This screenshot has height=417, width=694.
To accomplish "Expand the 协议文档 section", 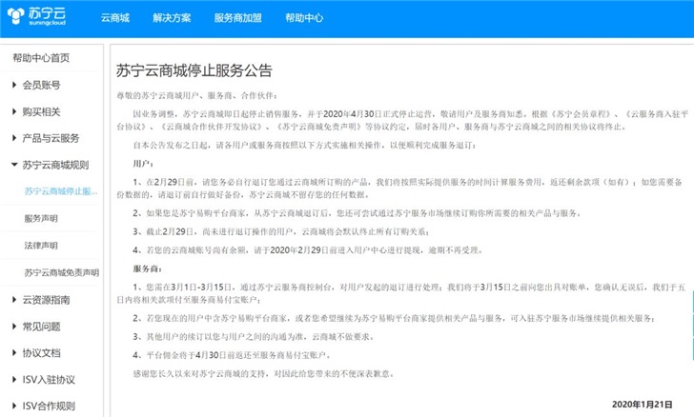I will coord(44,352).
